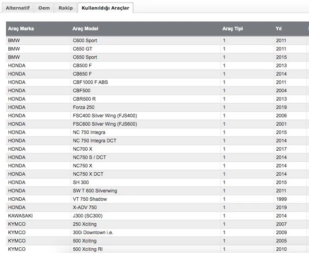Click HONDA brand in Forza 250 row
The image size is (309, 253).
click(38, 107)
